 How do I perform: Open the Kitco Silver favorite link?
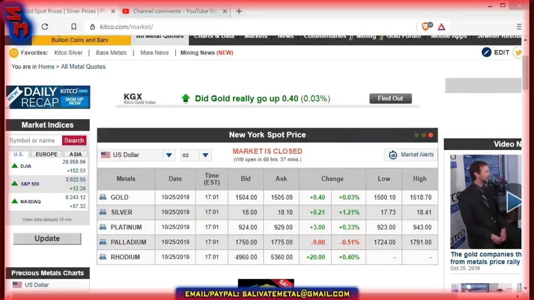[x=68, y=52]
